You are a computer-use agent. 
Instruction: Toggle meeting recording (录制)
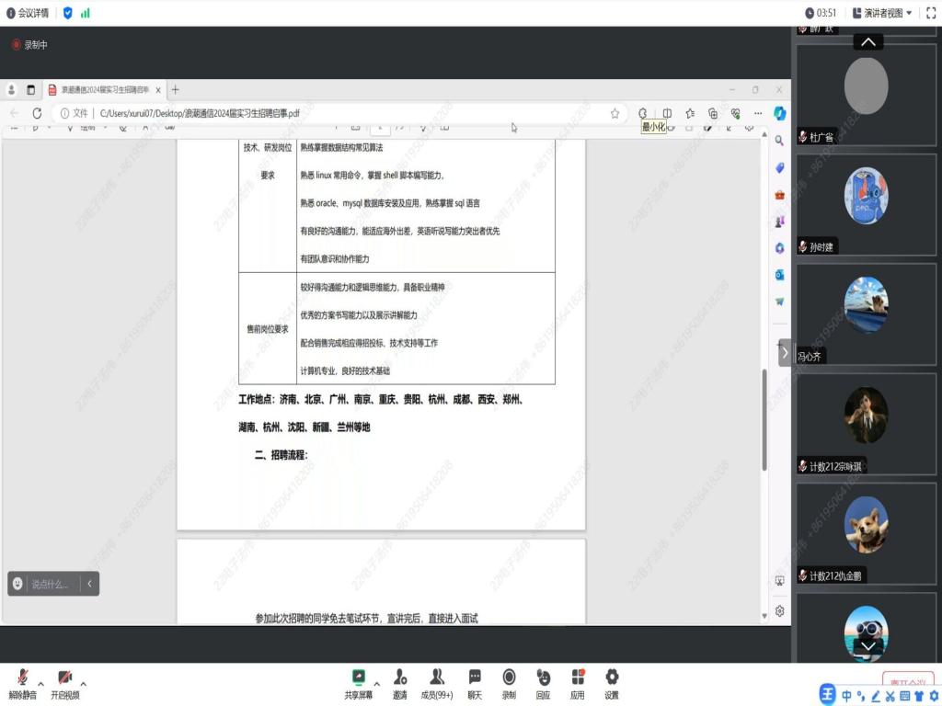click(509, 684)
